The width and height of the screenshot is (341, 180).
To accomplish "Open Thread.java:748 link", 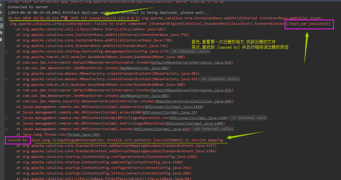I will [82, 135].
